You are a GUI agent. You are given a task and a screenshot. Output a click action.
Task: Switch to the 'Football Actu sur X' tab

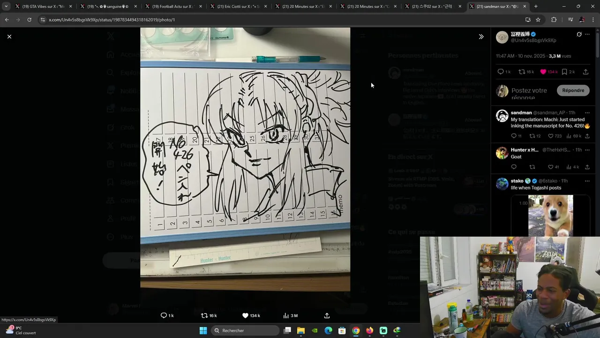click(x=173, y=7)
